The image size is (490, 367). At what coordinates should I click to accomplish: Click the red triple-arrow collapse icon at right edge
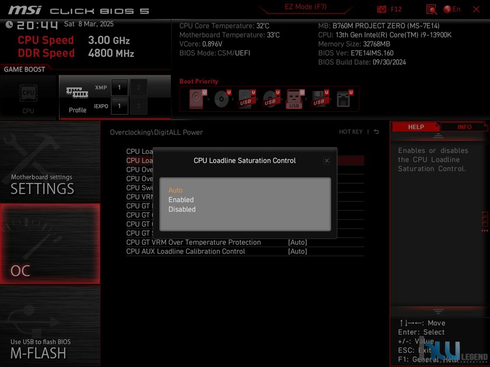pyautogui.click(x=485, y=231)
